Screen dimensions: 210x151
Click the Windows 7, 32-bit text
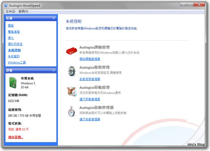[x=28, y=85]
